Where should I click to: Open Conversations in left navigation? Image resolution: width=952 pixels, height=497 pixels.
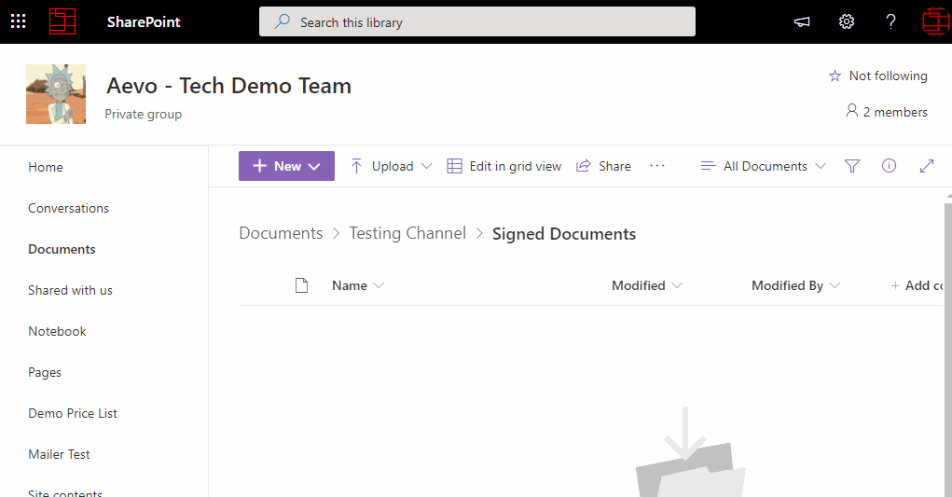tap(69, 208)
